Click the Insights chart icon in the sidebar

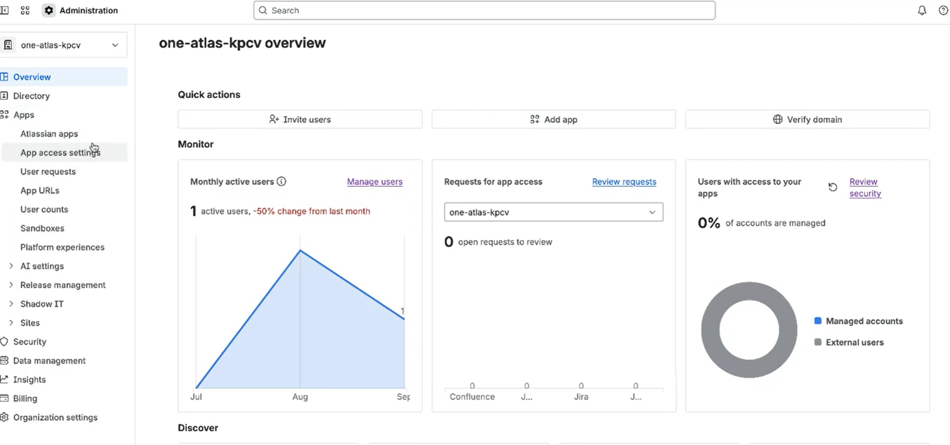[x=4, y=379]
